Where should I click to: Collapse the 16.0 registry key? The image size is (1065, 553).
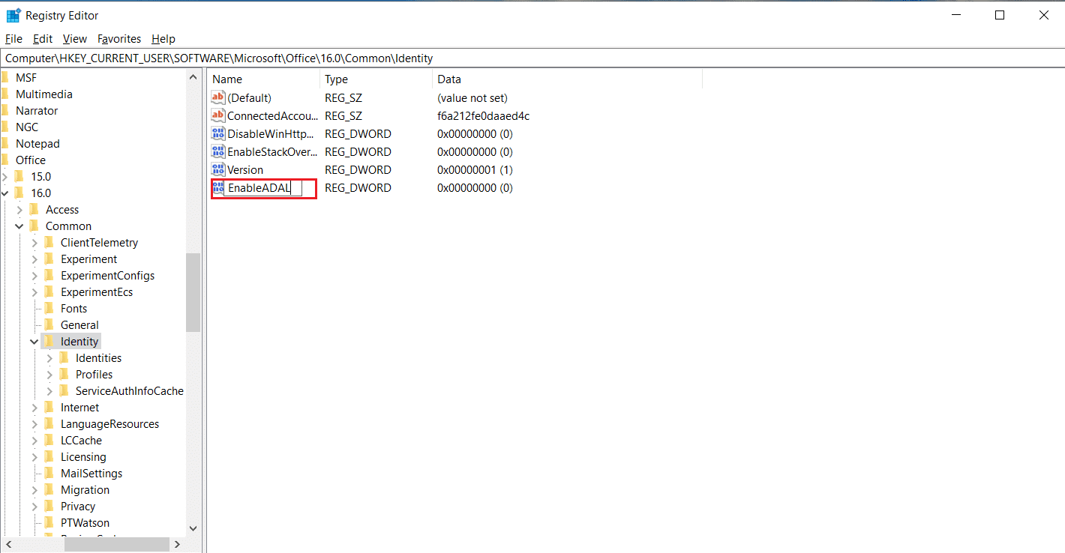pyautogui.click(x=6, y=193)
